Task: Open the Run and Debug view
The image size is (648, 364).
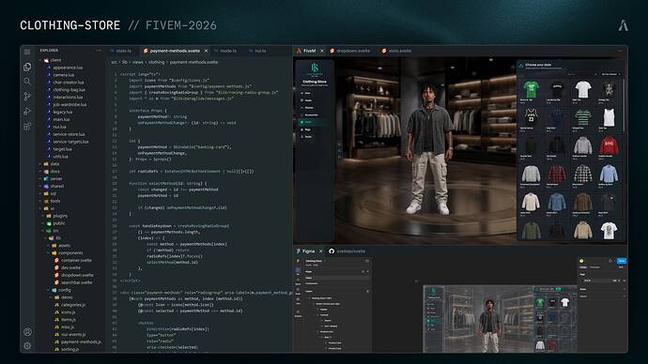Action: tap(27, 112)
